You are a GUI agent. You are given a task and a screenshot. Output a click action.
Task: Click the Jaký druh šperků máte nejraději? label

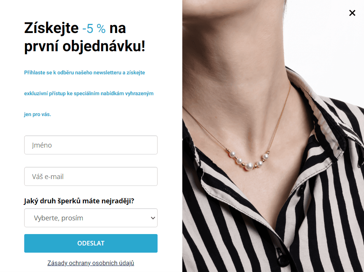tap(79, 201)
